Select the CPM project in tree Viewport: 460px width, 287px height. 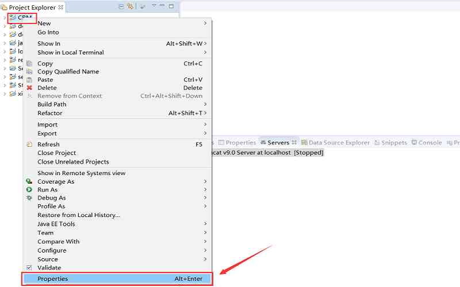[21, 18]
